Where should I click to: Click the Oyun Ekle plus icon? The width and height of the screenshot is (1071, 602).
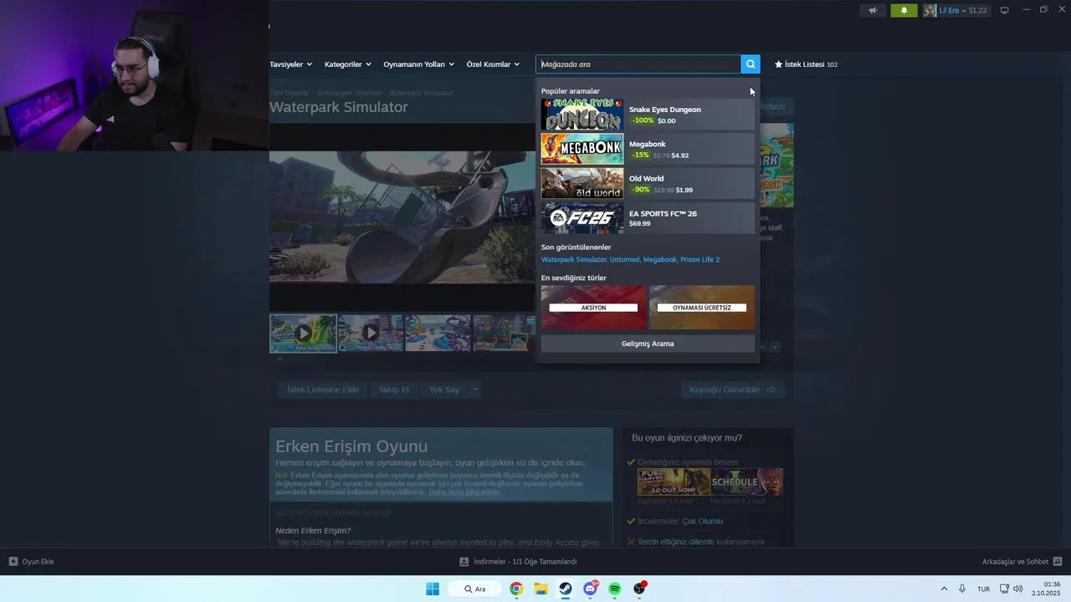pyautogui.click(x=13, y=562)
